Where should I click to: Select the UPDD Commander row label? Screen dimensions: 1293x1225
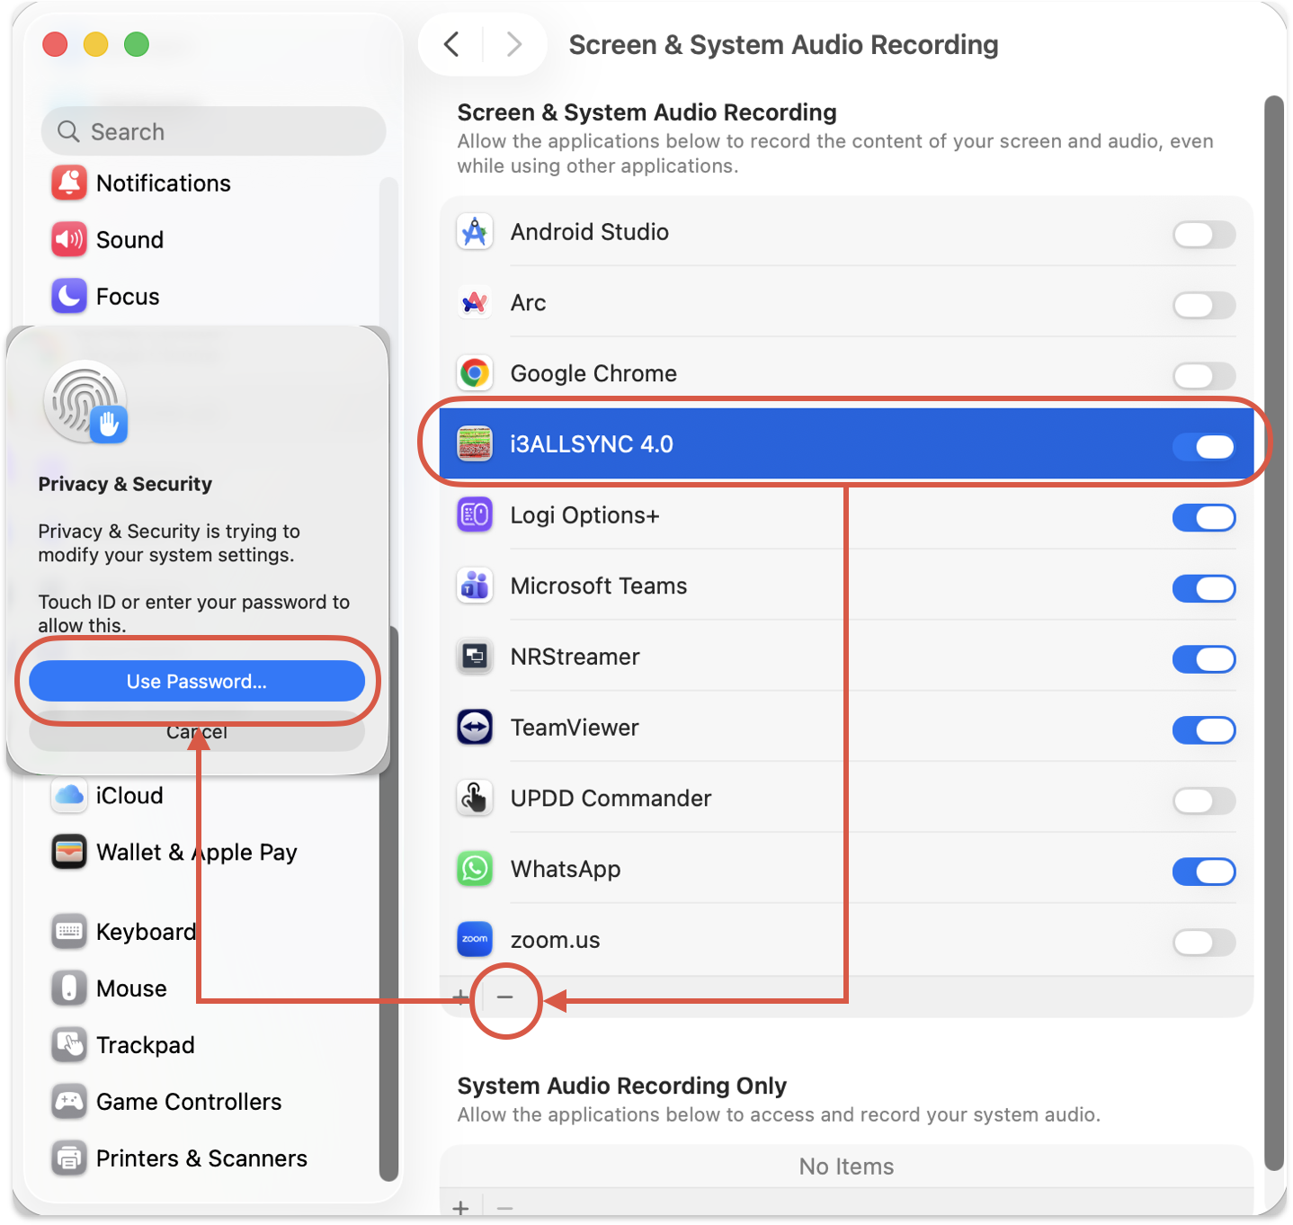pyautogui.click(x=611, y=798)
